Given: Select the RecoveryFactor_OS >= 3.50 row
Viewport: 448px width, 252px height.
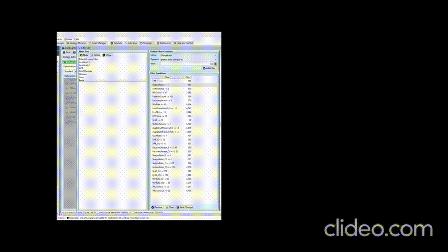Looking at the screenshot, I should click(x=184, y=151).
